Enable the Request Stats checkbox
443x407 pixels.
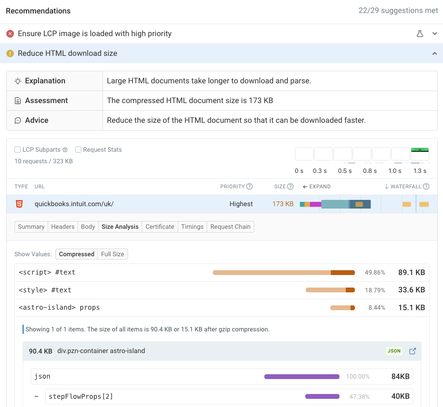click(x=78, y=149)
